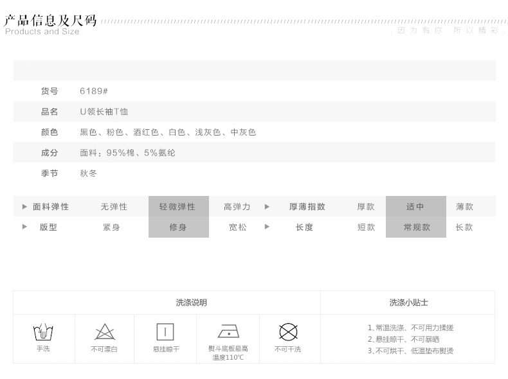508x379 pixels.
Task: Click the 无弹性 option text
Action: pyautogui.click(x=114, y=207)
